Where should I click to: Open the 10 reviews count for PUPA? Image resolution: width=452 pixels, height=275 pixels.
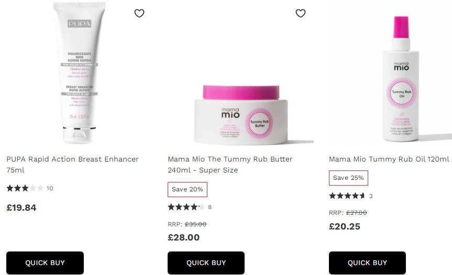pyautogui.click(x=50, y=188)
